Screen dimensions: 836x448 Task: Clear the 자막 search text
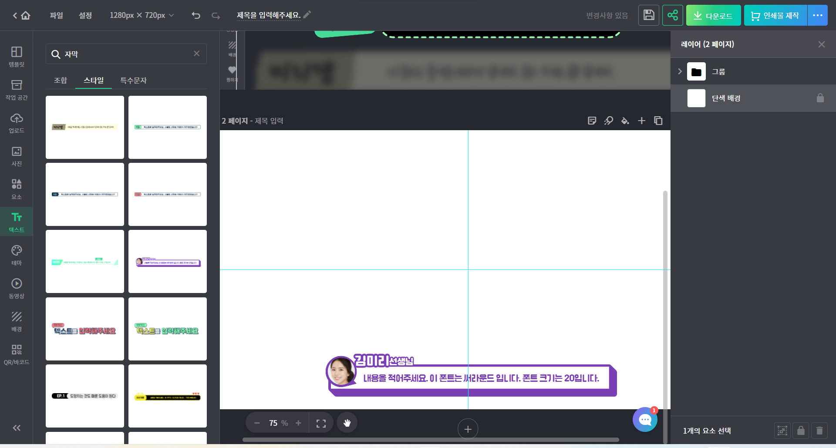coord(197,54)
